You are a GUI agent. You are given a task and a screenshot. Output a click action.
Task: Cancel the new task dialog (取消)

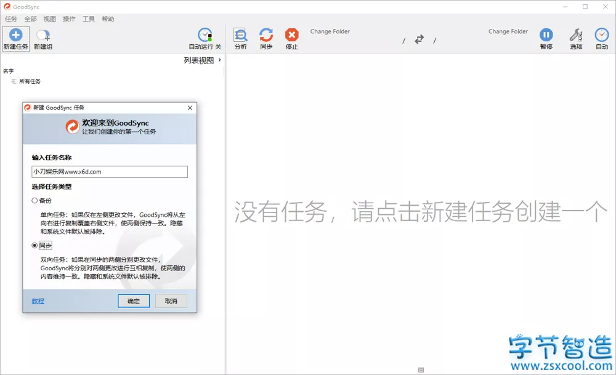[x=171, y=300]
